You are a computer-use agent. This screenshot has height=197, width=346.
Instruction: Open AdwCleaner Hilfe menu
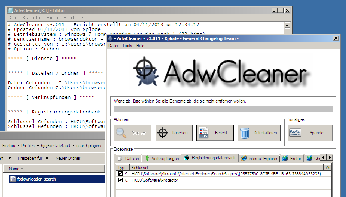pos(140,46)
